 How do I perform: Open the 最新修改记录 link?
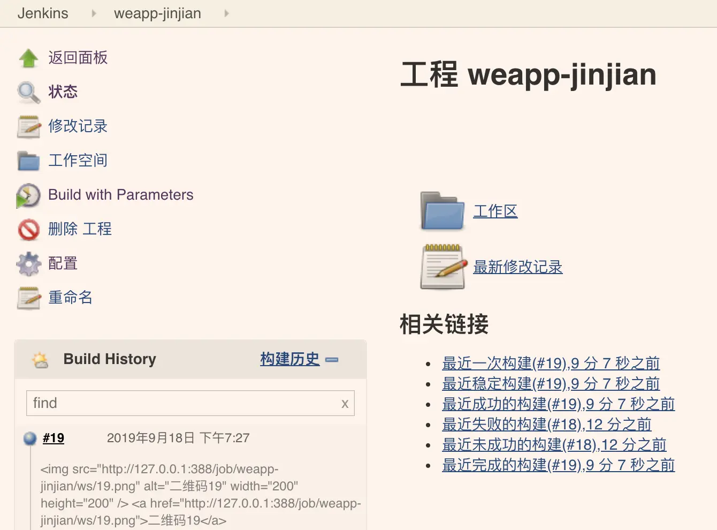coord(518,267)
